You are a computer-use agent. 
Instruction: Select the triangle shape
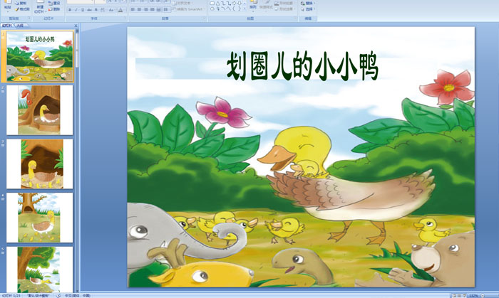[217, 3]
